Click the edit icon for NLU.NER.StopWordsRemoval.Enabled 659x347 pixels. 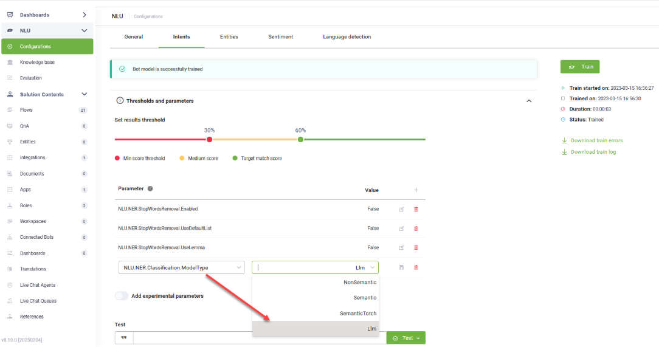tap(401, 209)
